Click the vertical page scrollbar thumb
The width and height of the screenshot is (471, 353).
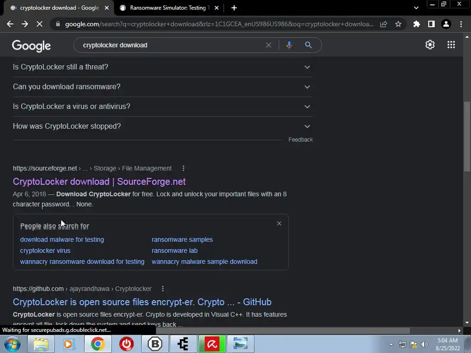coord(467,137)
